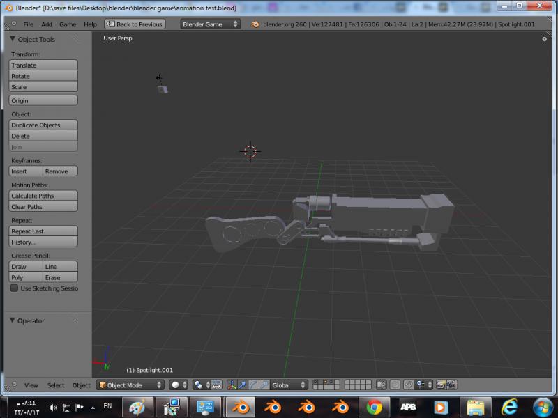This screenshot has width=558, height=418.
Task: Click Back to Previous button
Action: point(135,24)
